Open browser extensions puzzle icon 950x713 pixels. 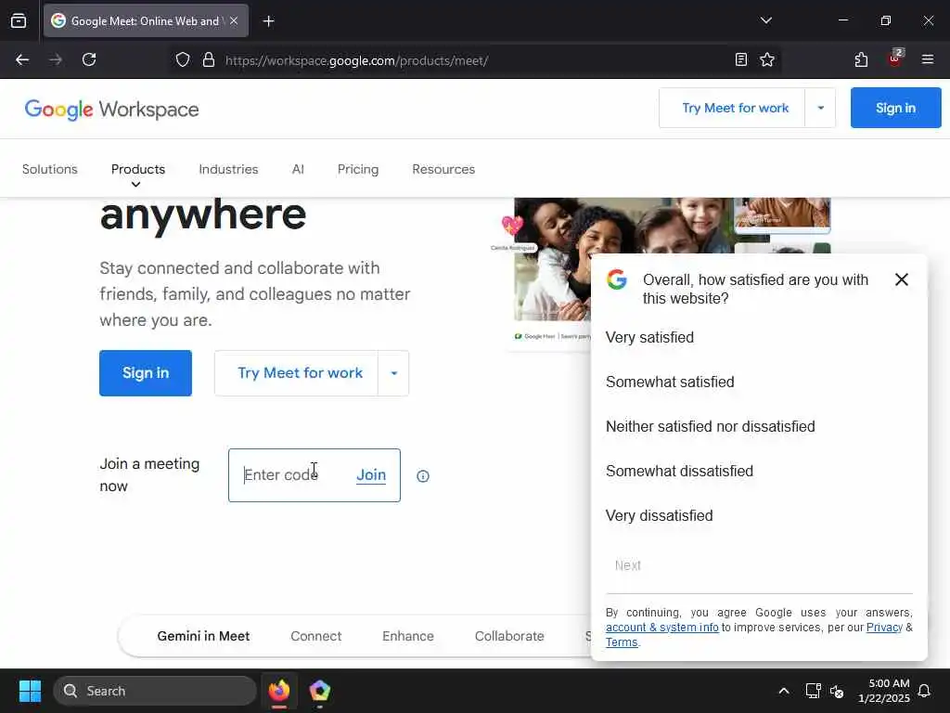(x=861, y=59)
